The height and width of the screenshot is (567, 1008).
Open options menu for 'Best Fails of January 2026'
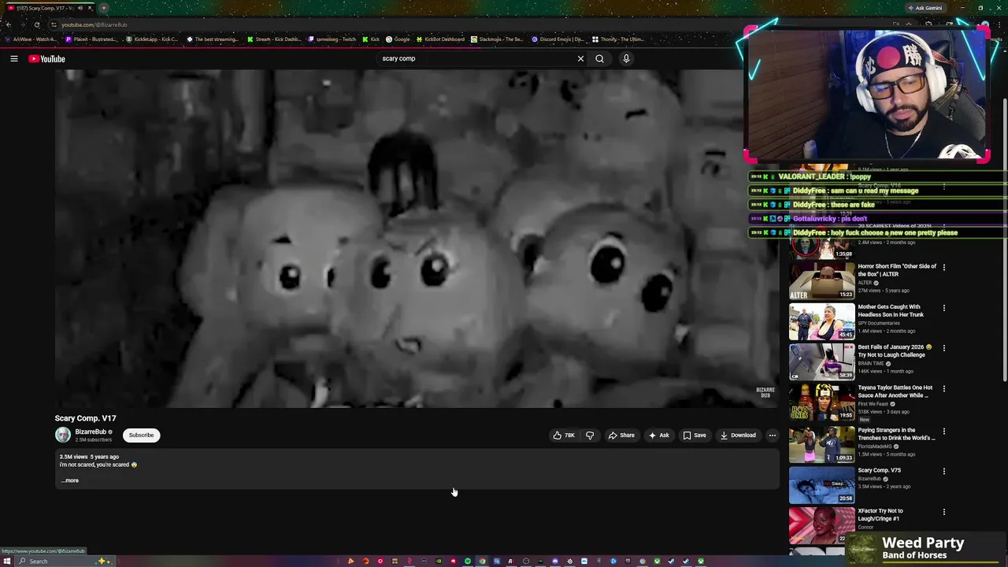point(944,348)
